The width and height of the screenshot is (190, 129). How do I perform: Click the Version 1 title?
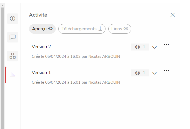pyautogui.click(x=41, y=73)
